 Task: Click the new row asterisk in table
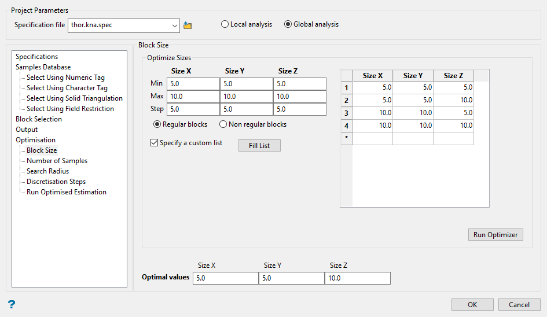pyautogui.click(x=346, y=138)
